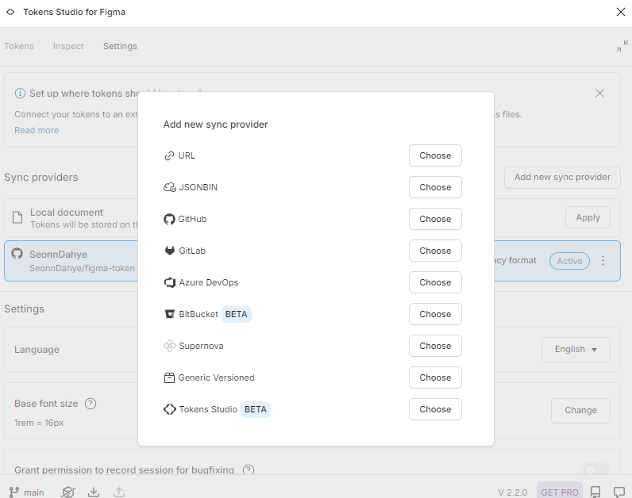The image size is (632, 498).
Task: Click the GitLab fox icon
Action: pyautogui.click(x=169, y=251)
